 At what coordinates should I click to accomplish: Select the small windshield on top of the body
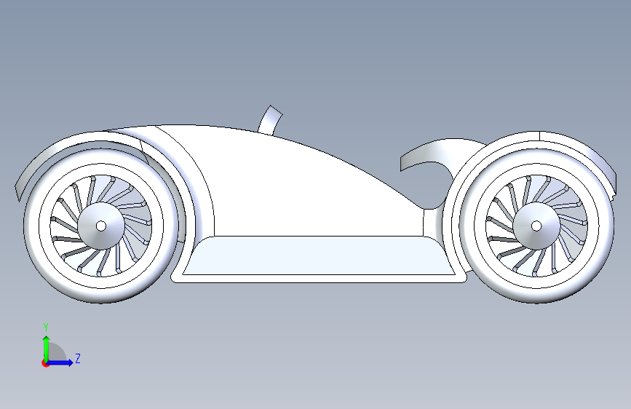pos(271,120)
